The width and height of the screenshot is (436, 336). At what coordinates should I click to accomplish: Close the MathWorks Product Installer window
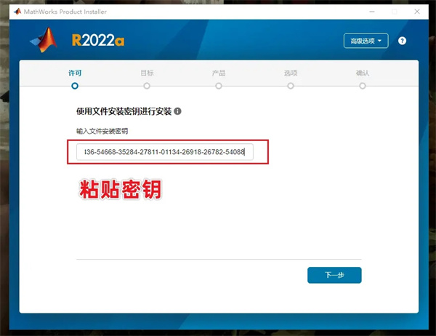pos(417,12)
